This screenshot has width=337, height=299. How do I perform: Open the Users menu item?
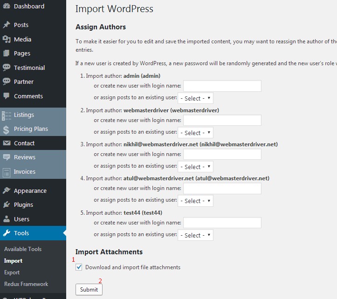pyautogui.click(x=21, y=219)
